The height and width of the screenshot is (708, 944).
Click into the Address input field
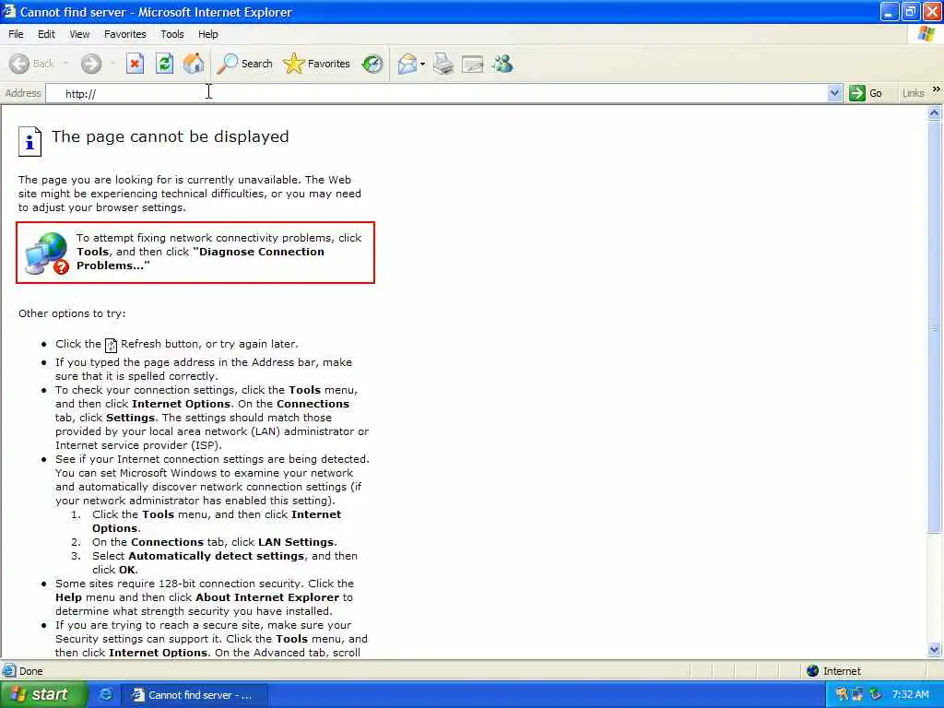click(x=438, y=93)
